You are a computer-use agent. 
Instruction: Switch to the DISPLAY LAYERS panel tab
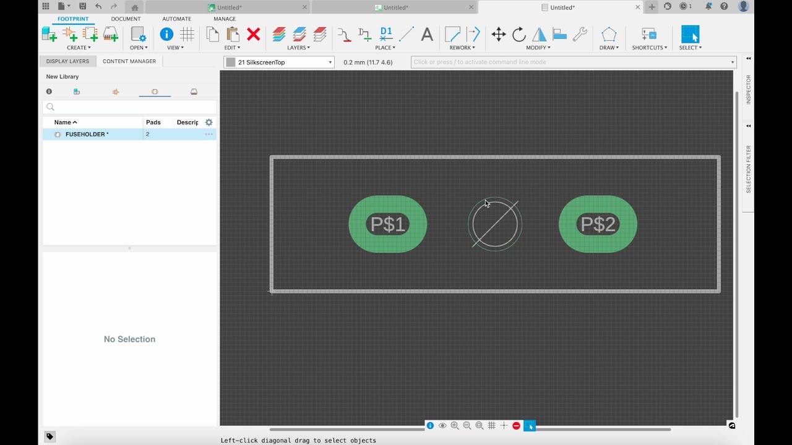67,61
